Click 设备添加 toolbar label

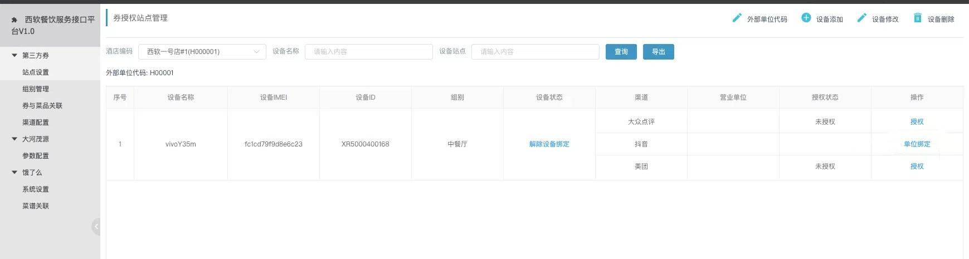pyautogui.click(x=830, y=19)
